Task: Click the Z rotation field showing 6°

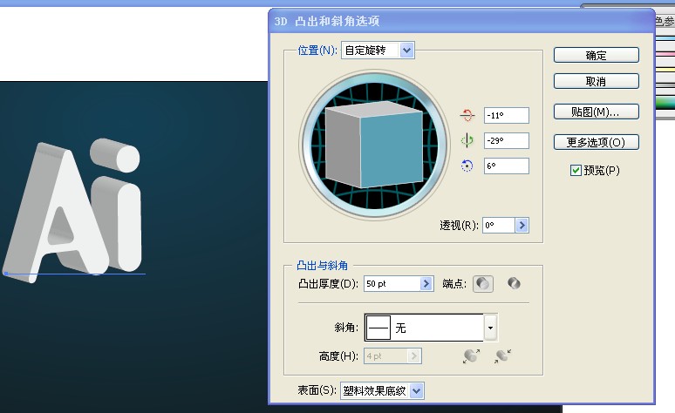Action: tap(506, 166)
